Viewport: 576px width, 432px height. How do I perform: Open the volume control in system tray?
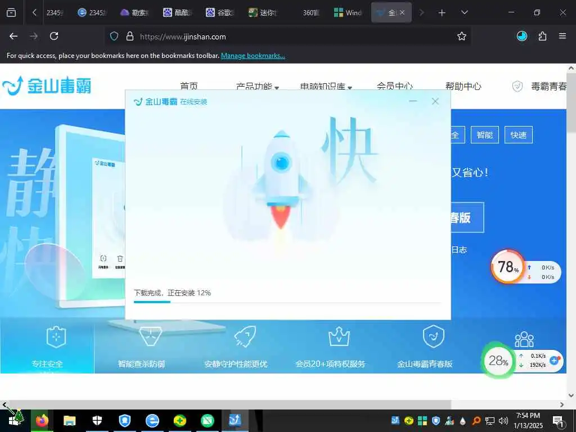coord(503,420)
